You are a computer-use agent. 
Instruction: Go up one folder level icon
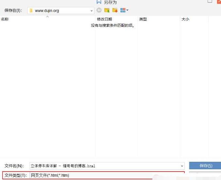point(107,10)
